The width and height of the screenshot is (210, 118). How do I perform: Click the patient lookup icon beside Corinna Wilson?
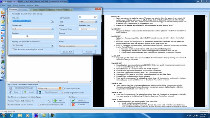tap(49, 101)
